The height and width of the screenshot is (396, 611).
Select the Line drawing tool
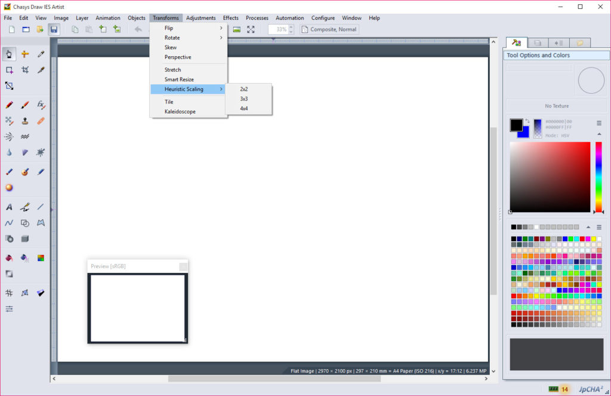pos(41,207)
